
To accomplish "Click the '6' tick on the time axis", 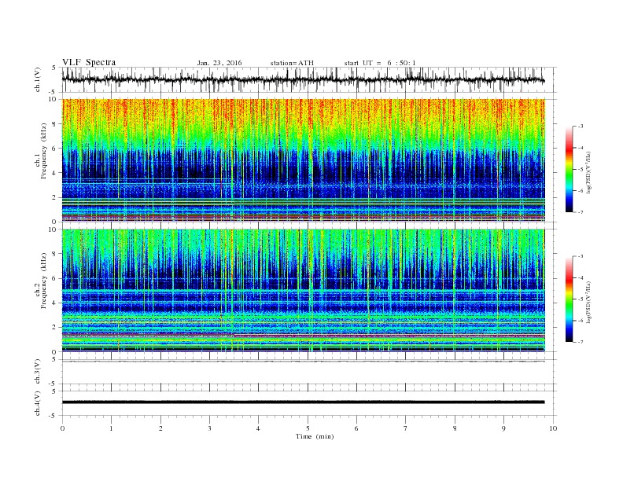I will (x=357, y=428).
